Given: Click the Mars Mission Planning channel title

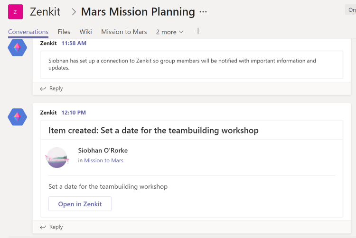Looking at the screenshot, I should [138, 12].
